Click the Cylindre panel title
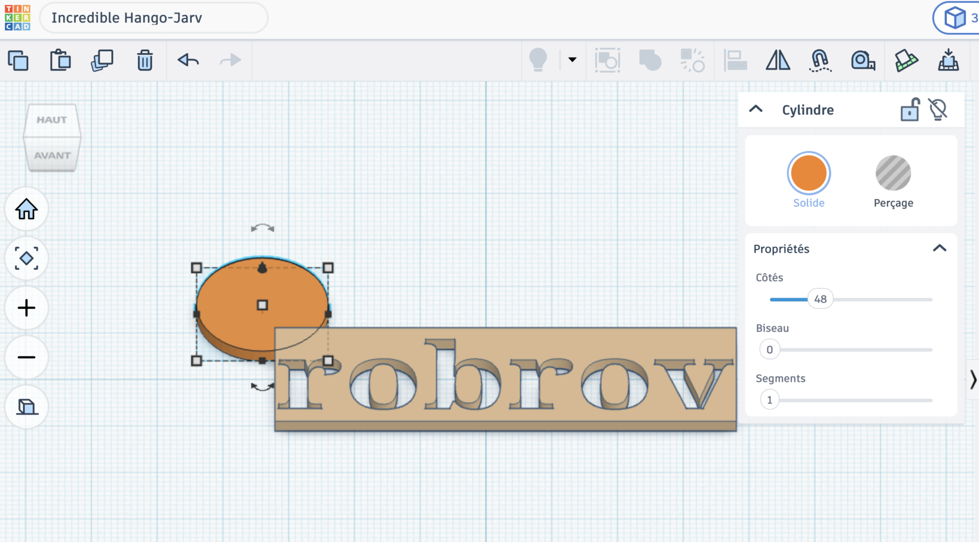979x542 pixels. [x=807, y=110]
